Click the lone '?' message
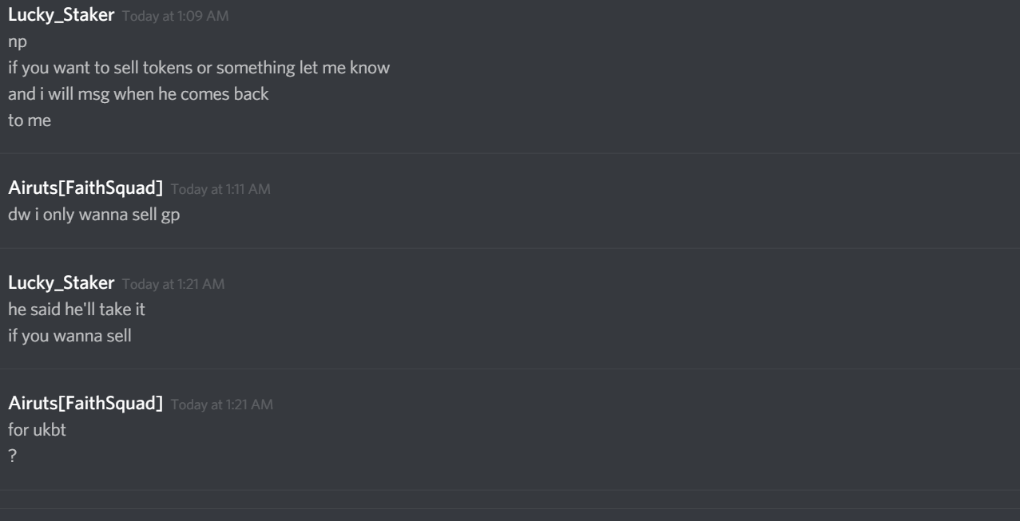The width and height of the screenshot is (1020, 521). click(x=11, y=456)
